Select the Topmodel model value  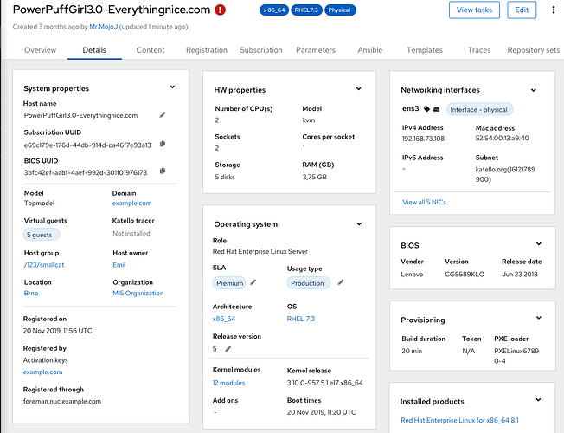point(39,204)
